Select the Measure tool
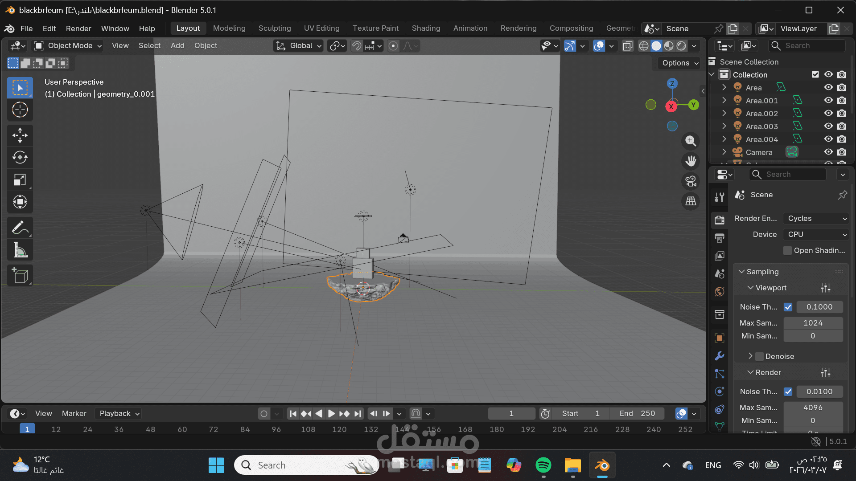This screenshot has width=856, height=481. click(x=20, y=250)
